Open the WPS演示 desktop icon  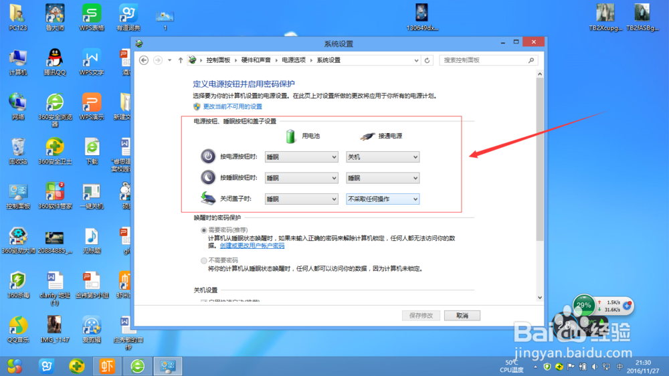coord(91,106)
